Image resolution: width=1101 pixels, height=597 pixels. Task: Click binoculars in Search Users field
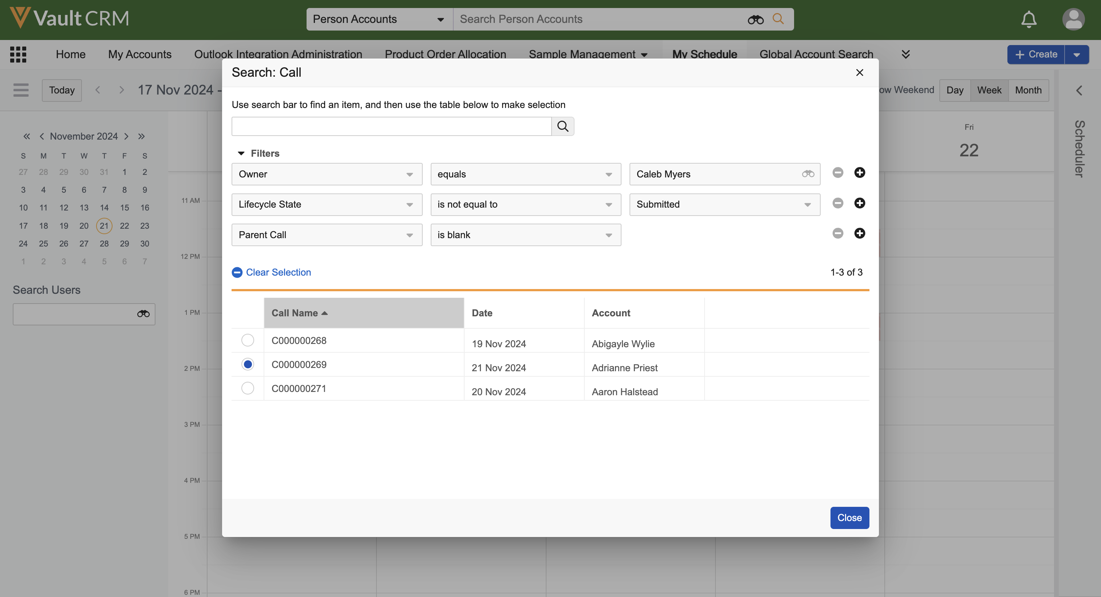(143, 314)
